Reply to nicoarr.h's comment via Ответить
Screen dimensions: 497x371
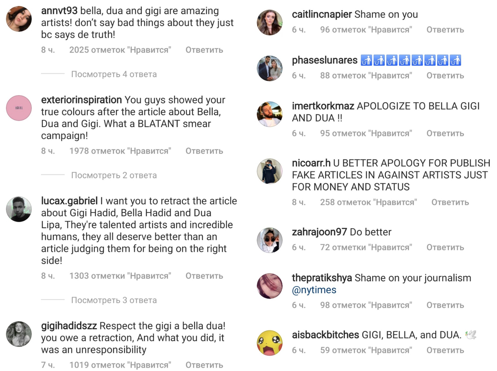point(450,202)
